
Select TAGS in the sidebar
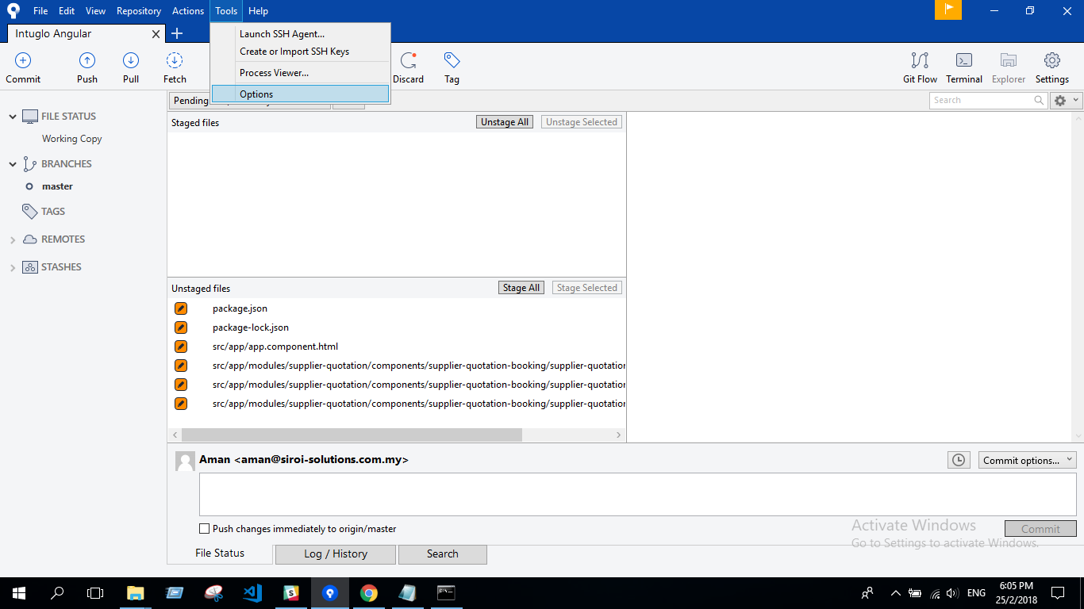pos(53,212)
